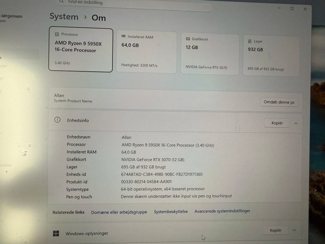325x244 pixels.
Task: Close the Settings window
Action: tap(305, 9)
